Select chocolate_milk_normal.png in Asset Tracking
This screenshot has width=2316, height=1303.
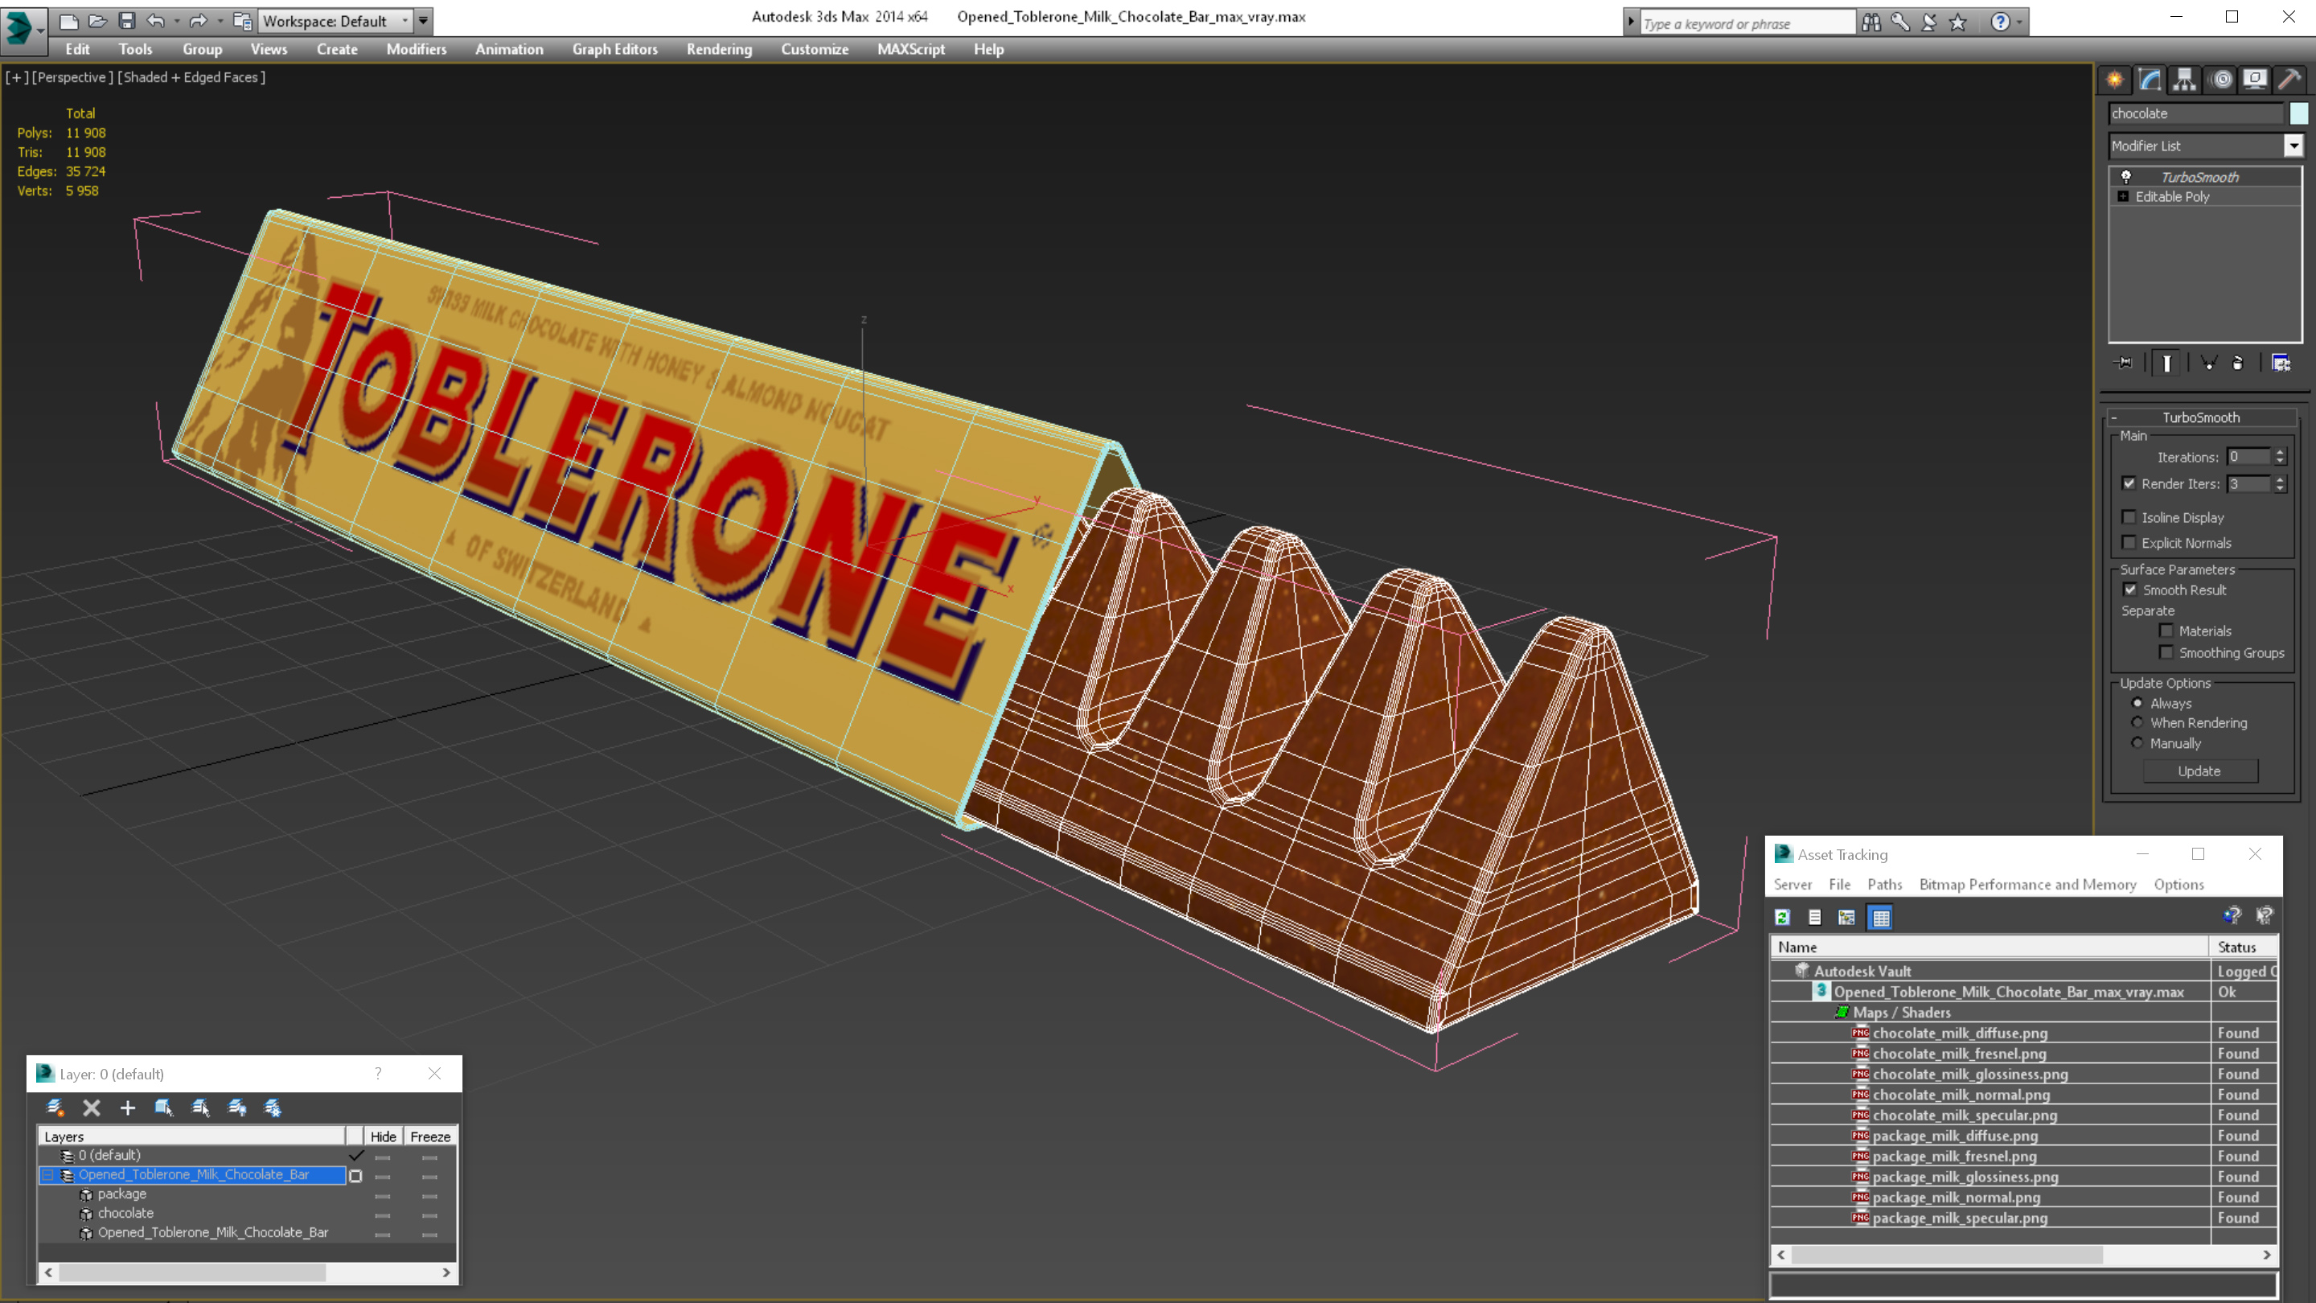point(1961,1095)
